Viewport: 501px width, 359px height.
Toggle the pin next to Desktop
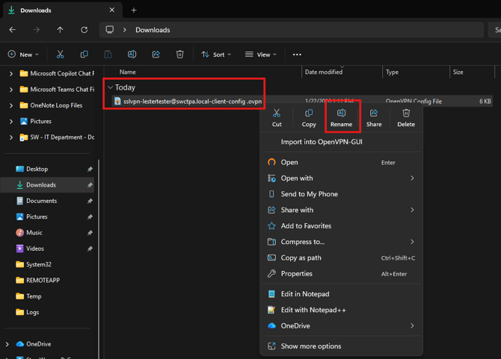(x=90, y=169)
